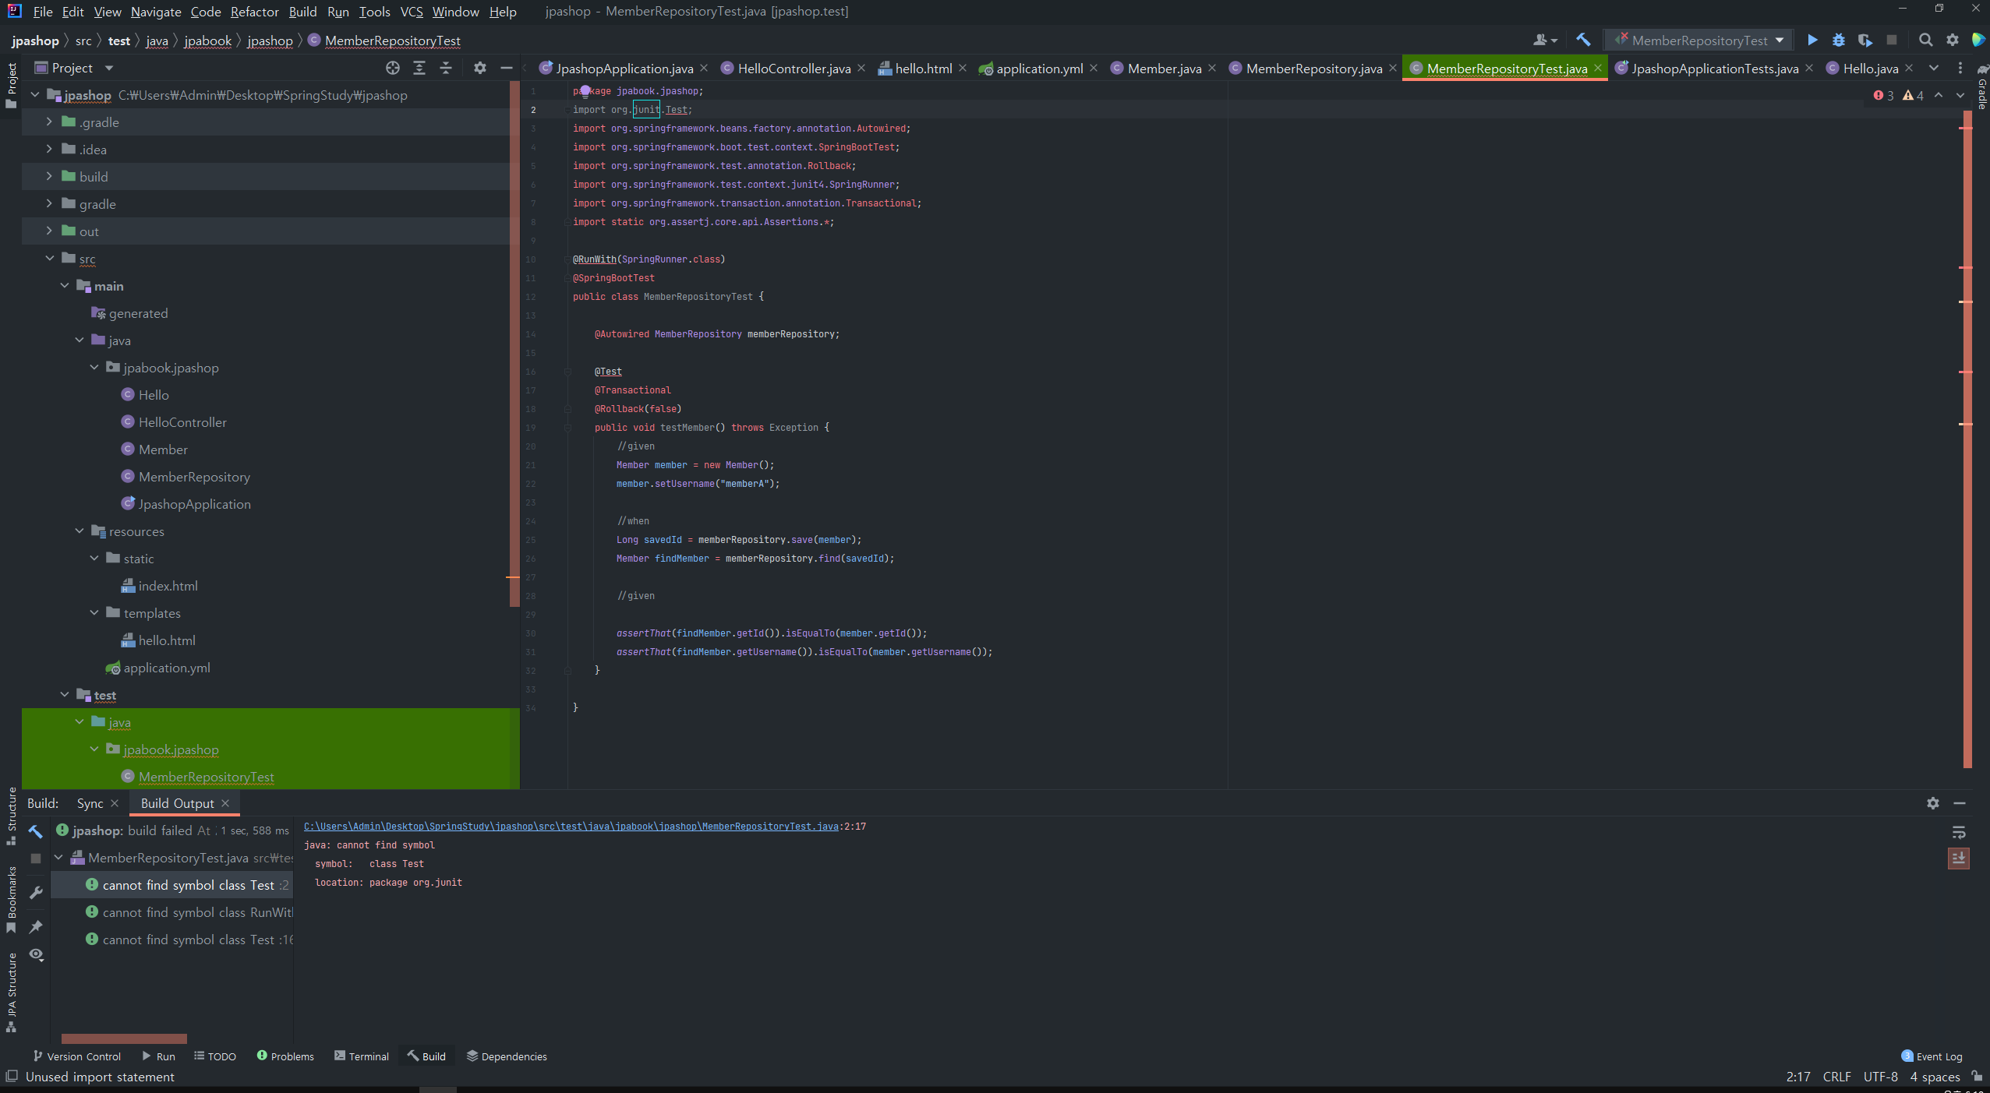
Task: Open the MemberRepositoryTest run configuration dropdown
Action: 1699,40
